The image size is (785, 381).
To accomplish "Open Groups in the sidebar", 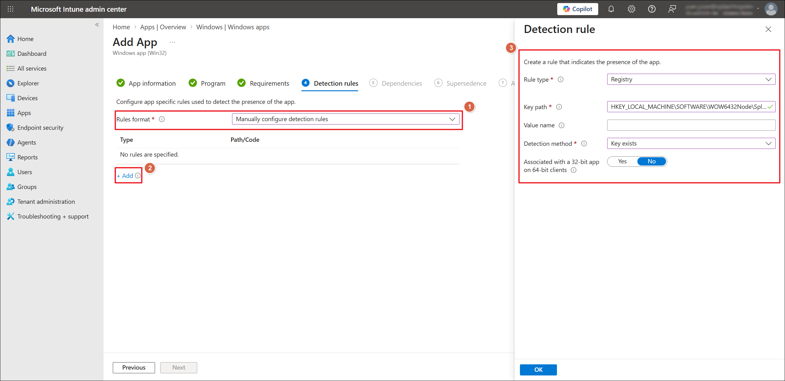I will point(22,187).
